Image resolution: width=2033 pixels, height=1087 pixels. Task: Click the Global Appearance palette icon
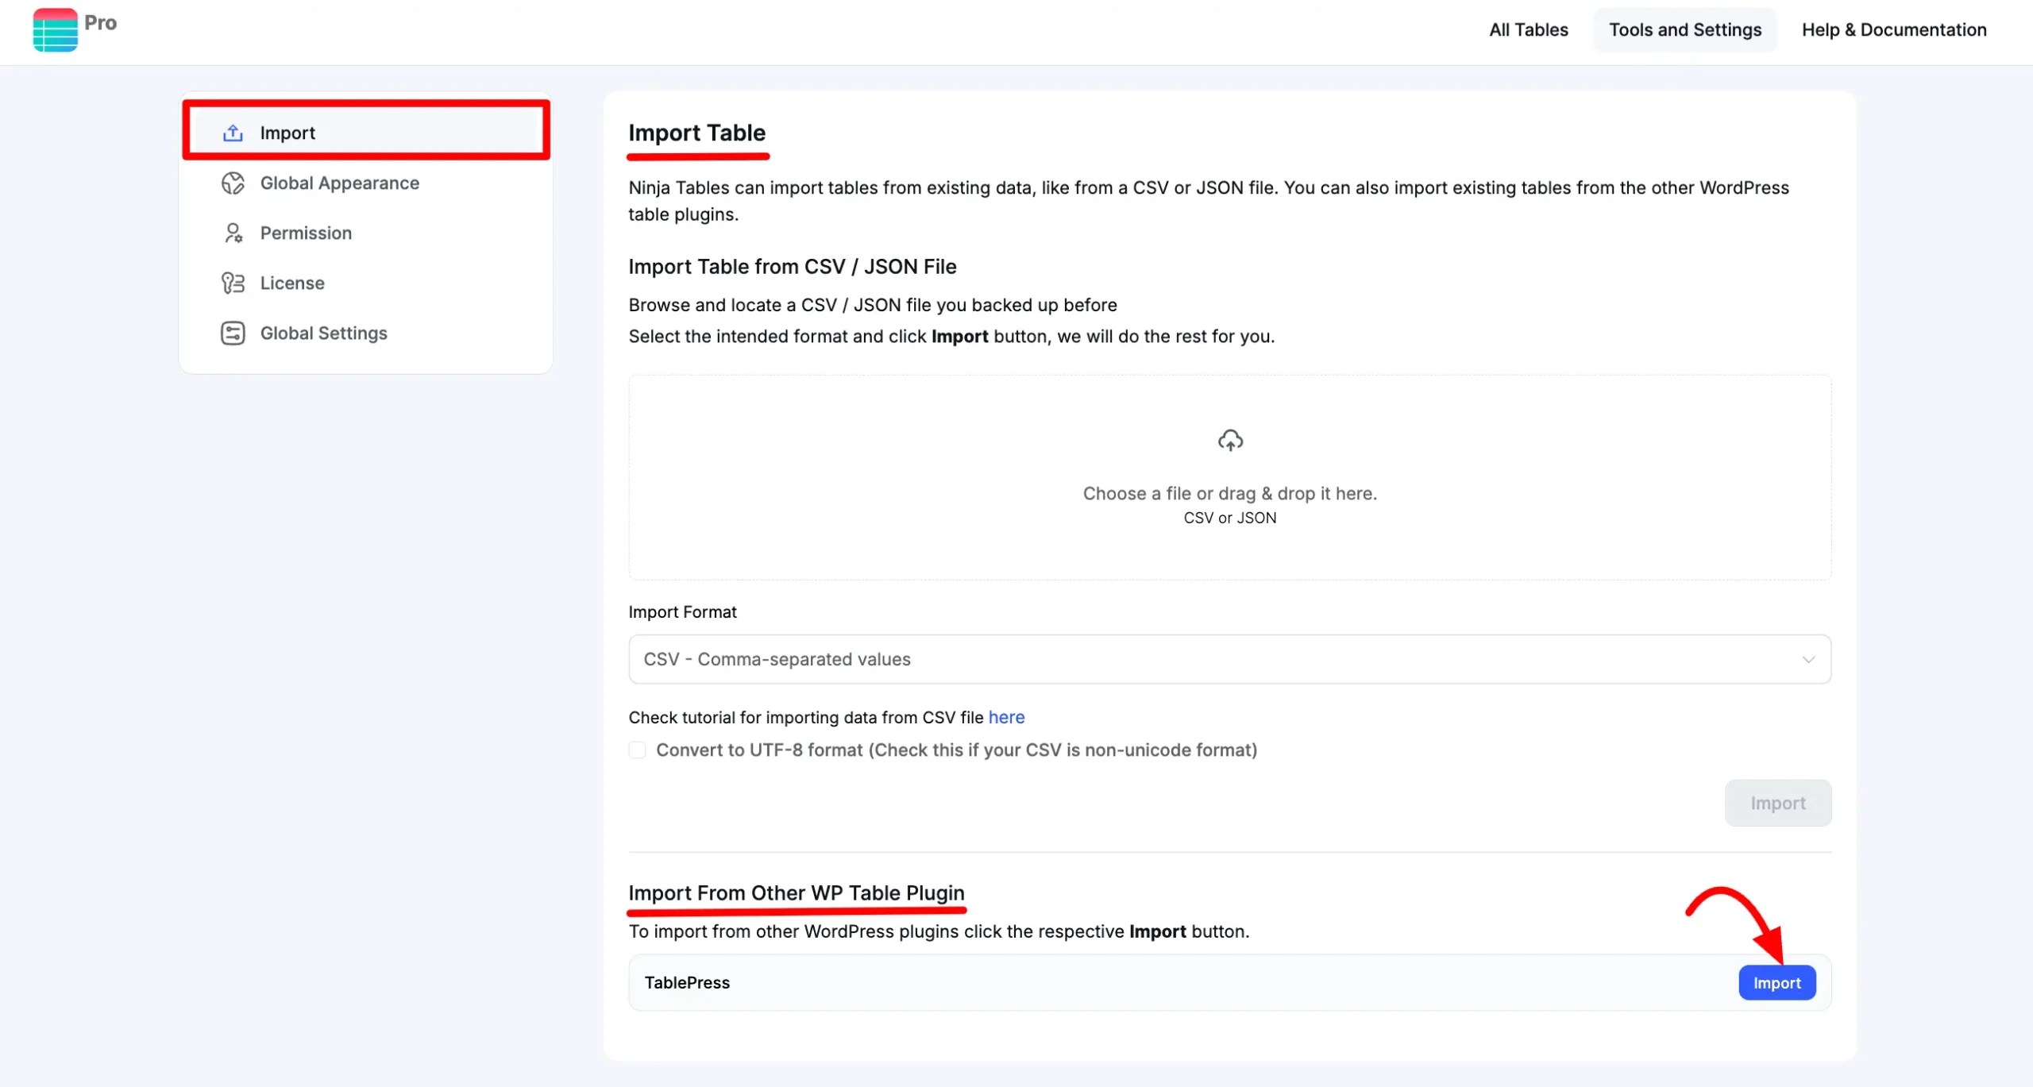(x=233, y=183)
